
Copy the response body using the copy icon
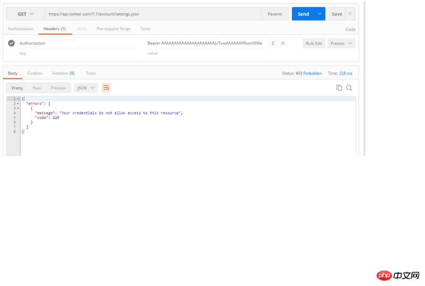pos(339,88)
